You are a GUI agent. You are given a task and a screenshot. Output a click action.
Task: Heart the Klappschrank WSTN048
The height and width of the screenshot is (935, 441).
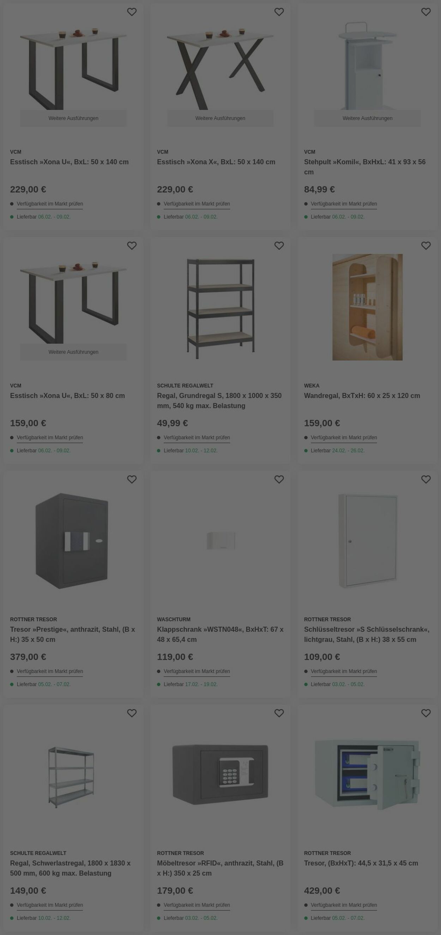(279, 480)
